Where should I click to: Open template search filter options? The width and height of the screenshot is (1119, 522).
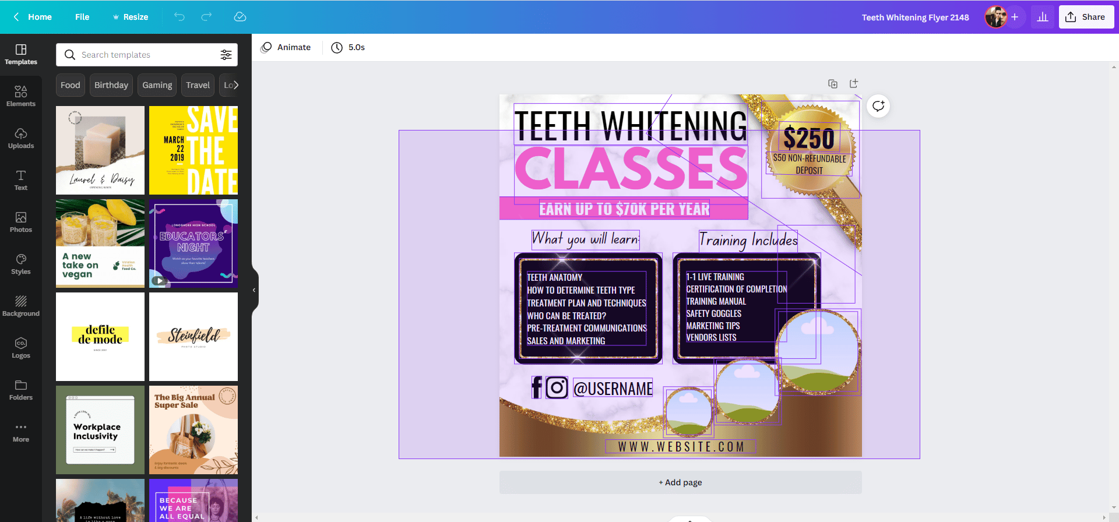pyautogui.click(x=226, y=55)
